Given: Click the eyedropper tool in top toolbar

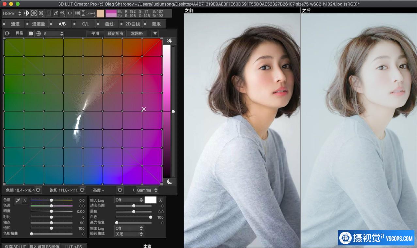Looking at the screenshot, I should pos(56,13).
